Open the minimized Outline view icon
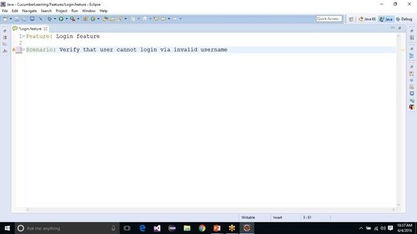 [x=412, y=56]
